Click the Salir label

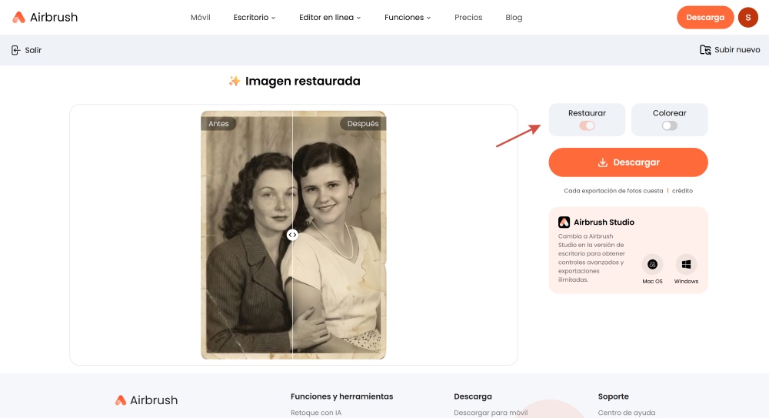tap(33, 50)
